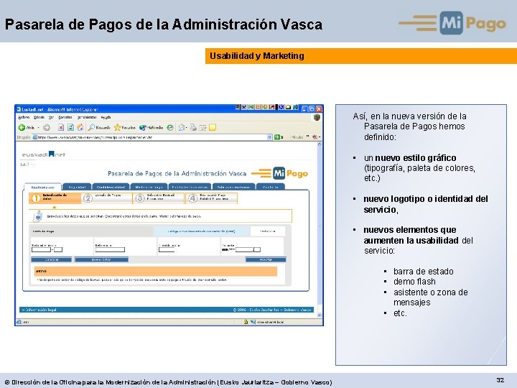
Task: Click the Home house icon in the toolbar
Action: pos(80,127)
